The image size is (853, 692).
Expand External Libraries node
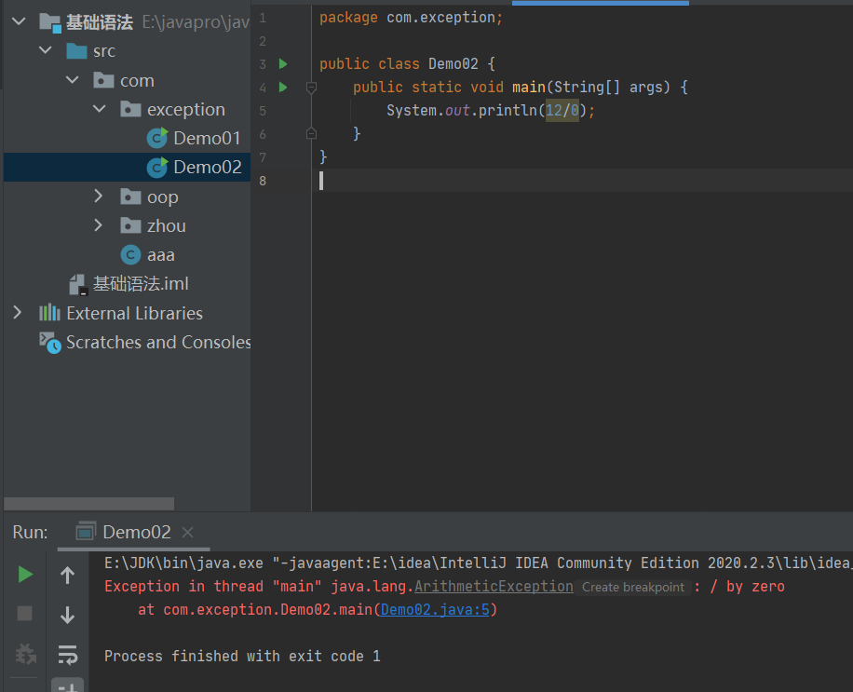point(18,312)
